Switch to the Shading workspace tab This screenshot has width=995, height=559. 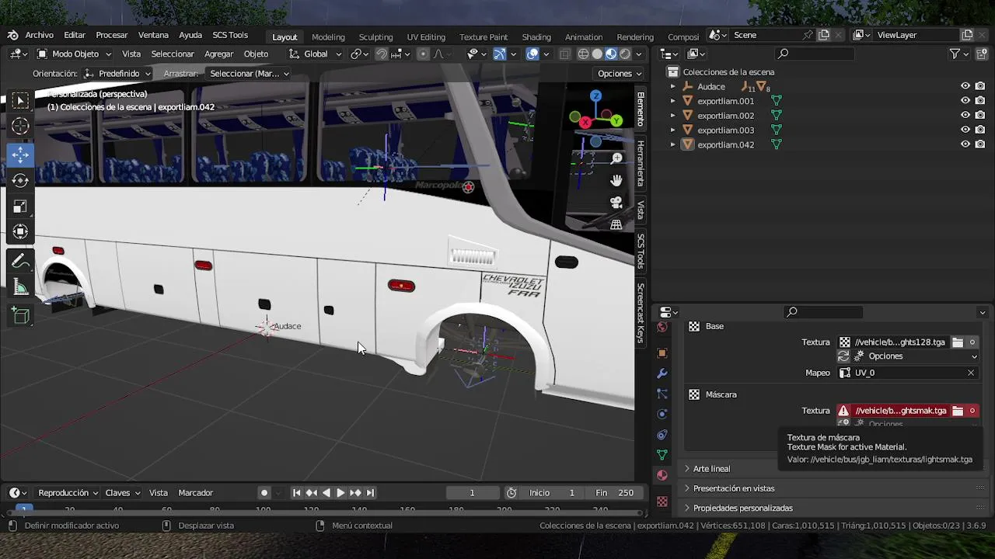536,36
